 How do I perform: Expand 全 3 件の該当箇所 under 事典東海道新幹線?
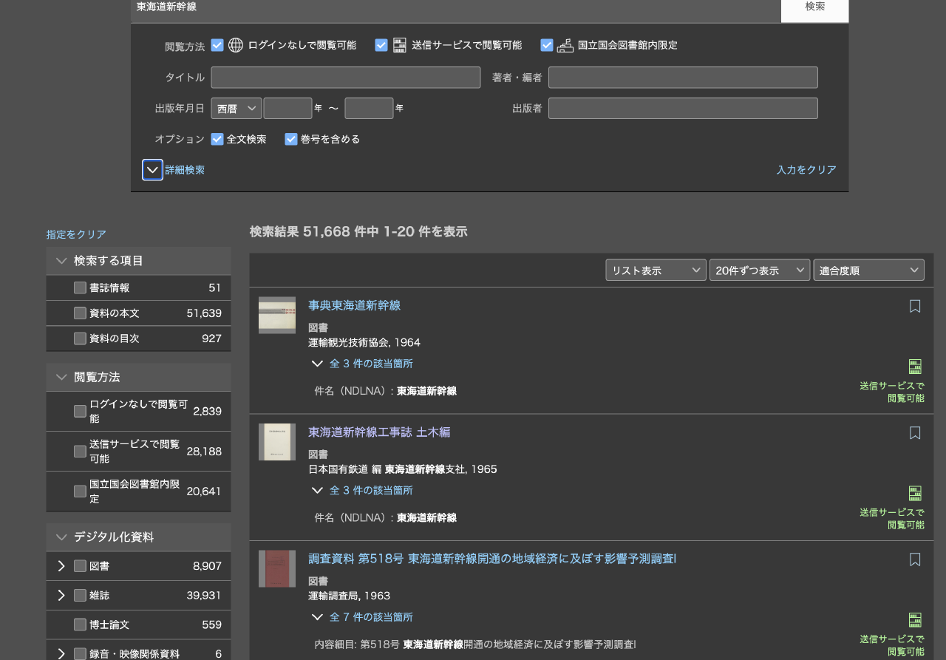tap(362, 364)
